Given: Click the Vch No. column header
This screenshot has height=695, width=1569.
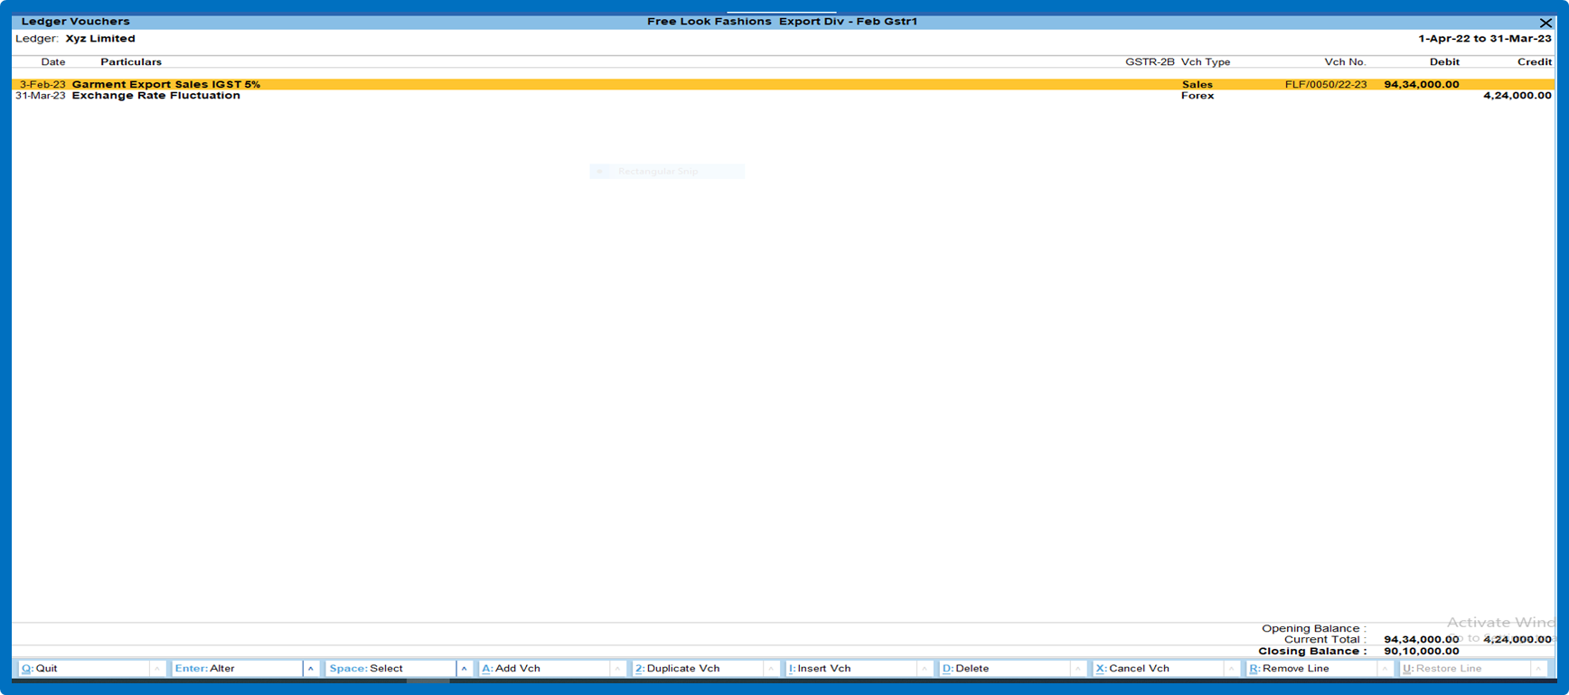Looking at the screenshot, I should point(1346,62).
